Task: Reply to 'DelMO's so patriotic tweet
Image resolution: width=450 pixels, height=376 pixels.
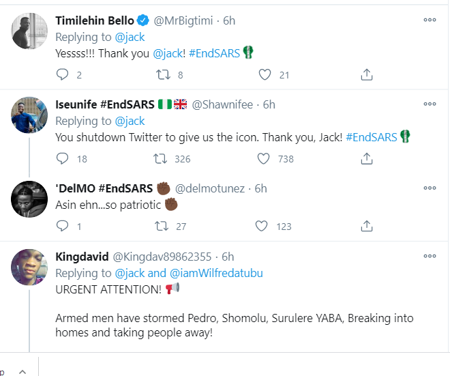Action: (62, 225)
